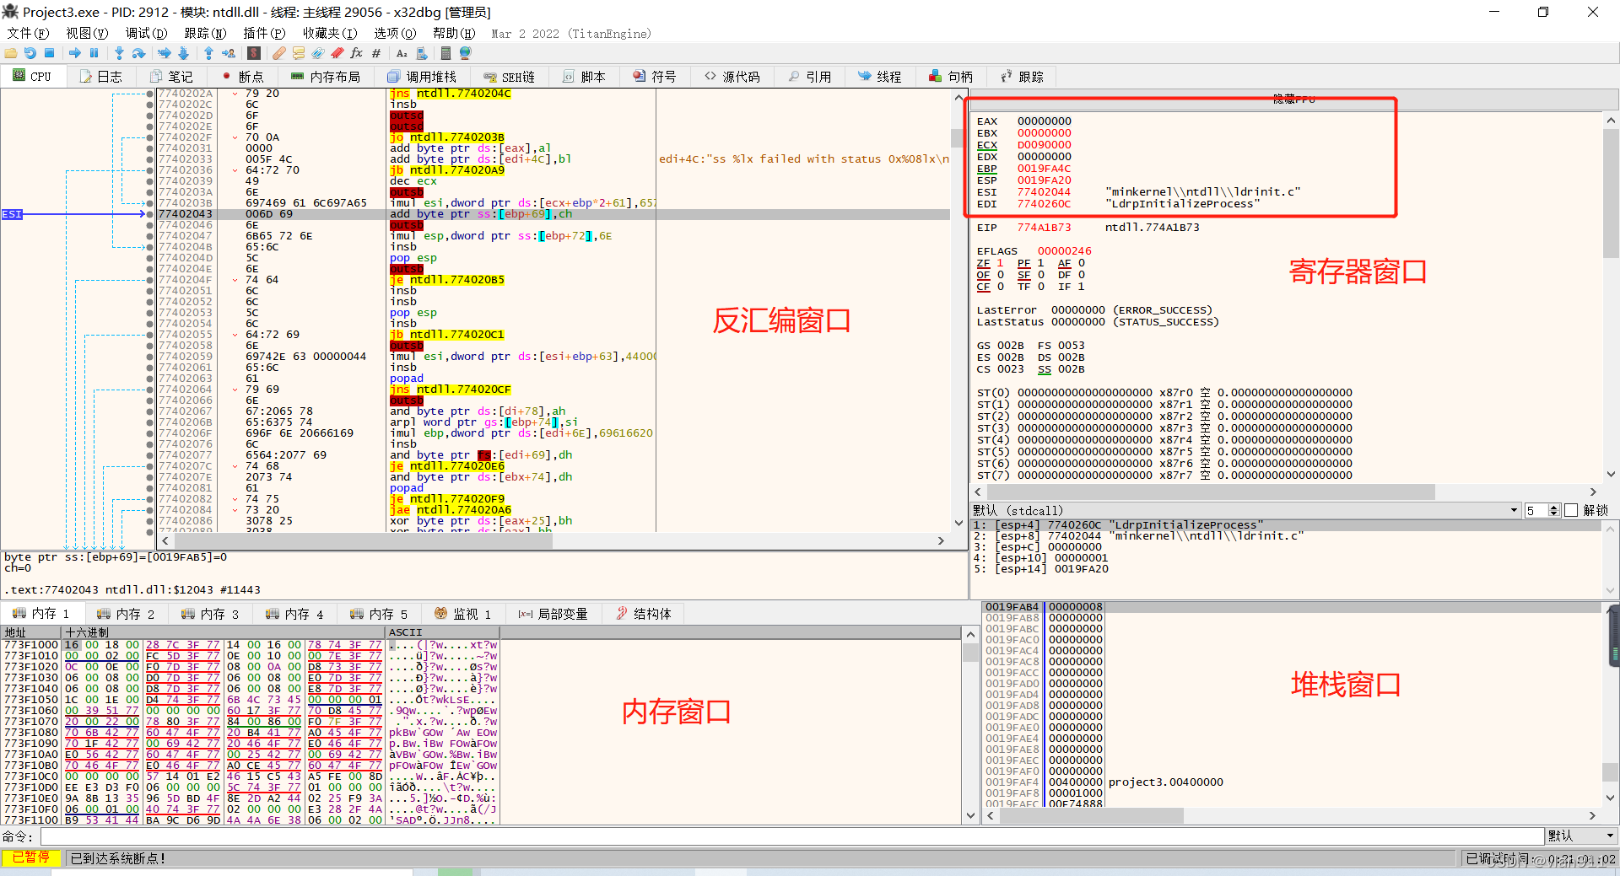Toggle the DF flag value
1620x876 pixels.
tap(1081, 275)
